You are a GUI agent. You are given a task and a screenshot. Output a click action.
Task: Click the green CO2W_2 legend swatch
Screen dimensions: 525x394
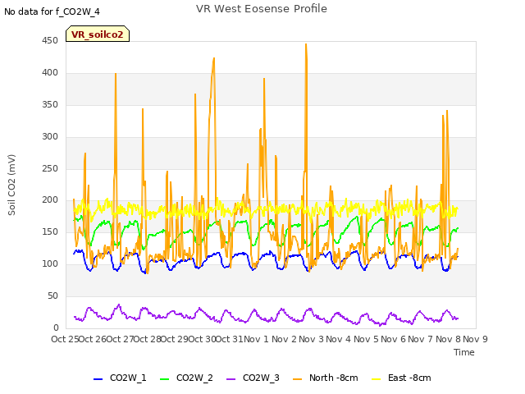click(x=164, y=379)
